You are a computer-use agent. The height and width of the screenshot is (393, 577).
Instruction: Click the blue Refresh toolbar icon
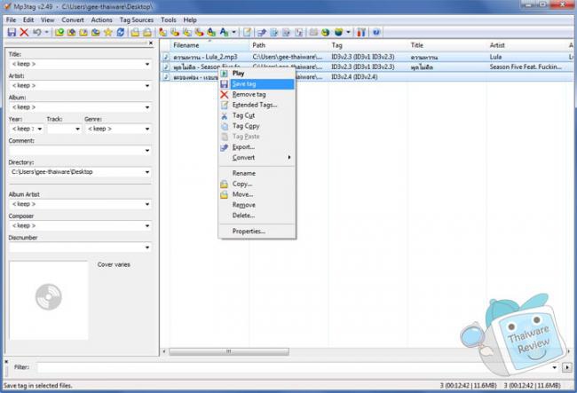[x=121, y=32]
